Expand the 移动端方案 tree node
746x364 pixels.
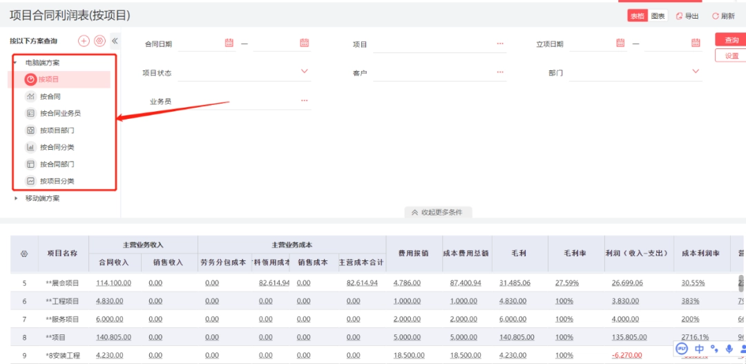tap(16, 198)
